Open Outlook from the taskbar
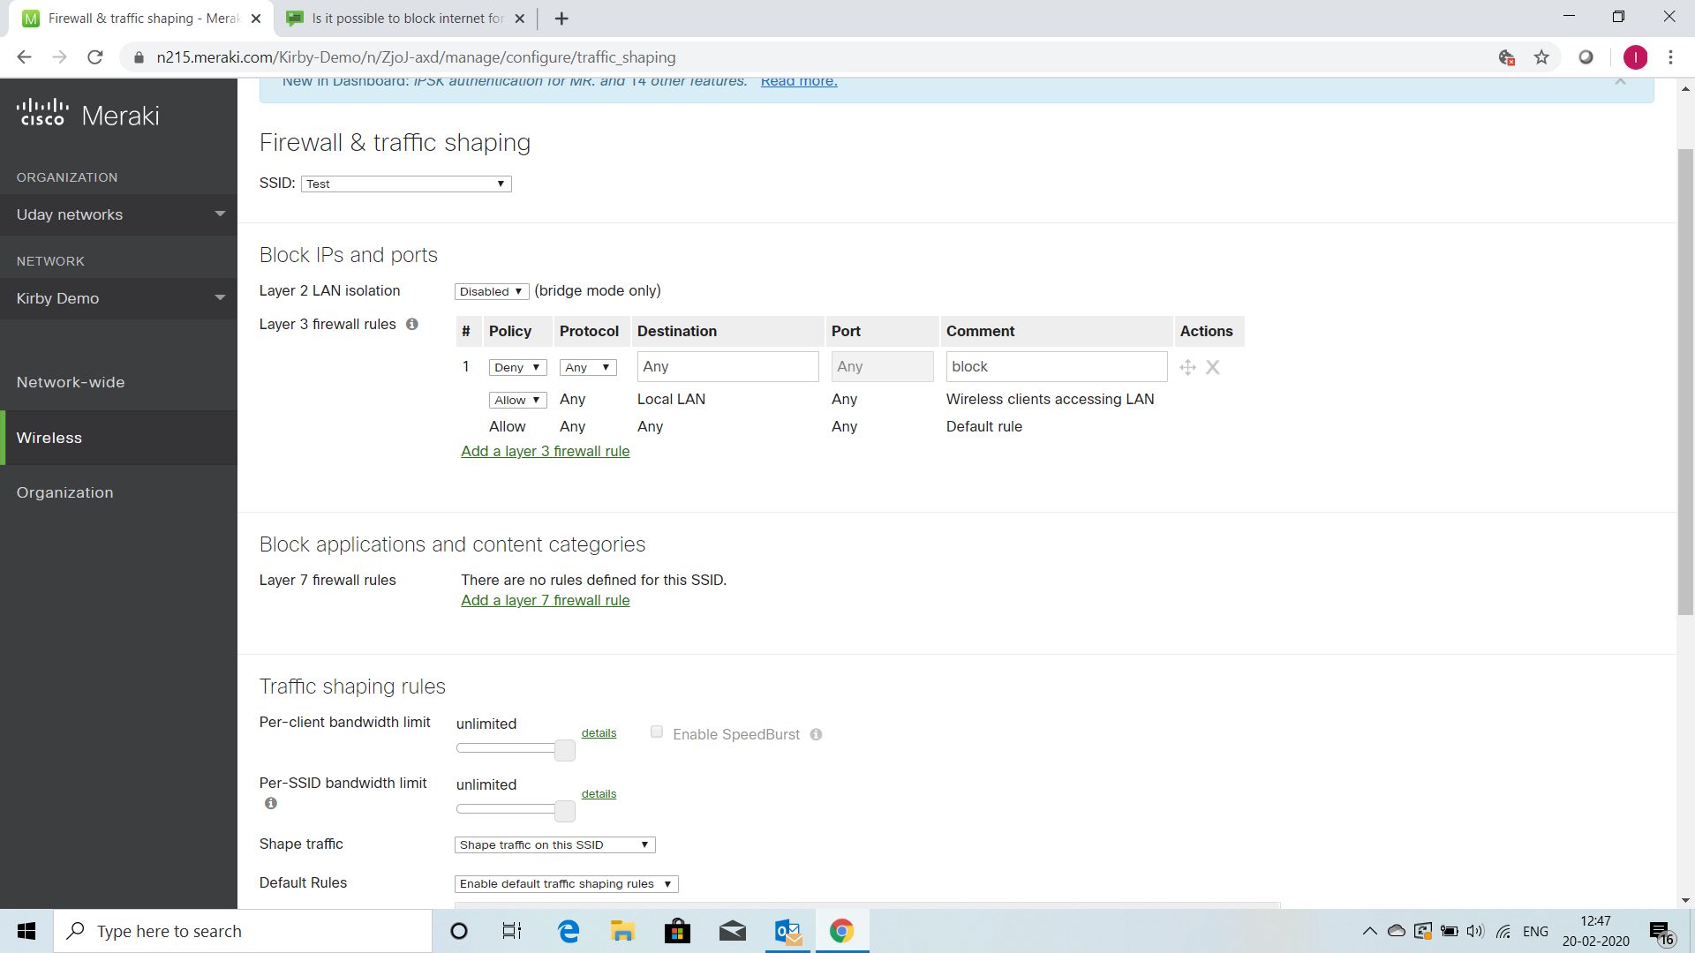Viewport: 1695px width, 953px height. (787, 931)
